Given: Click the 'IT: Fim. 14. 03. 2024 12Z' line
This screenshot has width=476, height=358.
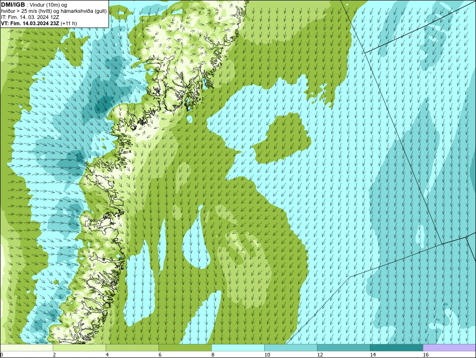Looking at the screenshot, I should (x=30, y=17).
